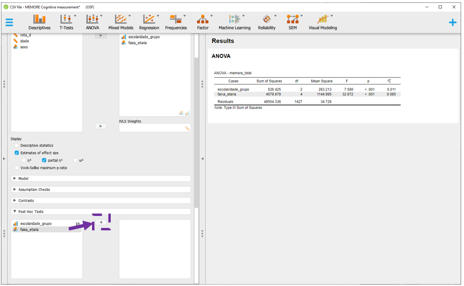Uncheck Estimates of effect size
The image size is (464, 286).
click(x=17, y=153)
